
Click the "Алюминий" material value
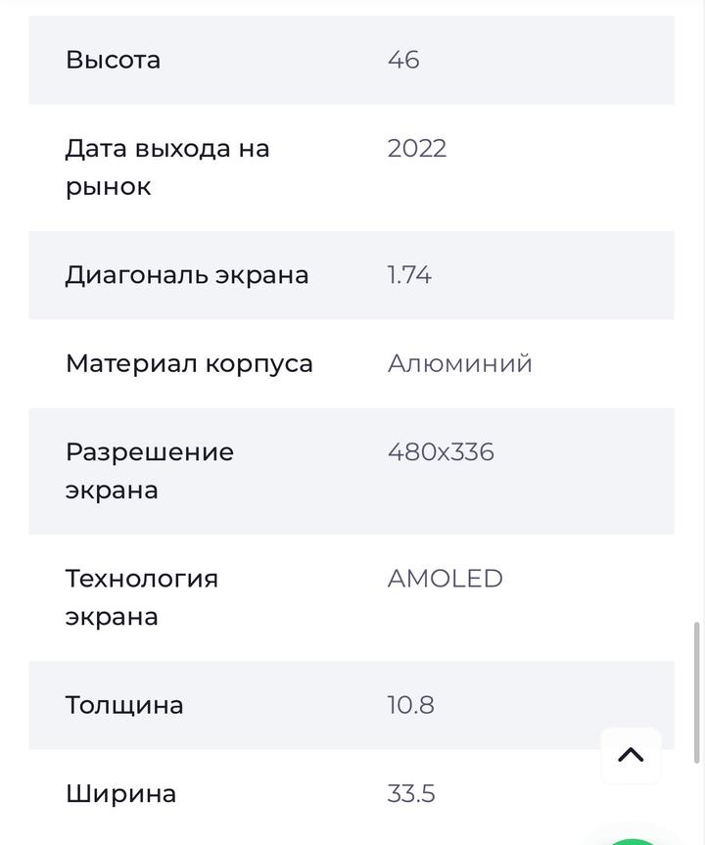coord(460,363)
